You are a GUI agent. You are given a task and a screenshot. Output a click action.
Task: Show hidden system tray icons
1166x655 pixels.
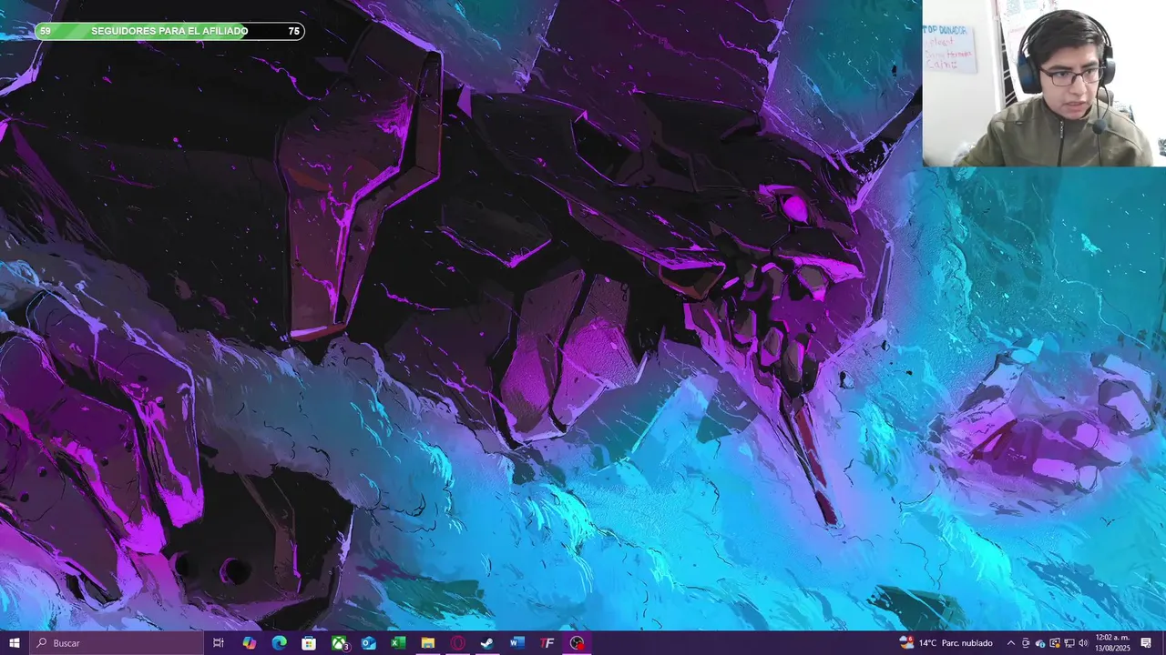coord(1010,643)
